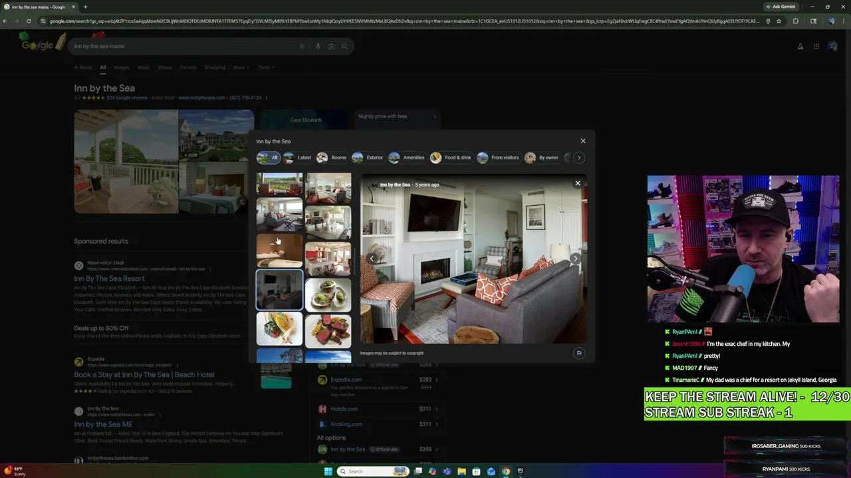Open 'Book a Stay at Inn By The Sea' Expedia link
851x478 pixels.
144,374
